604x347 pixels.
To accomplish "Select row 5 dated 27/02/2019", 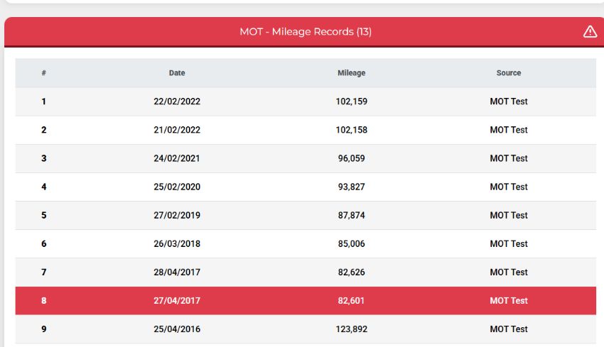I will [177, 215].
